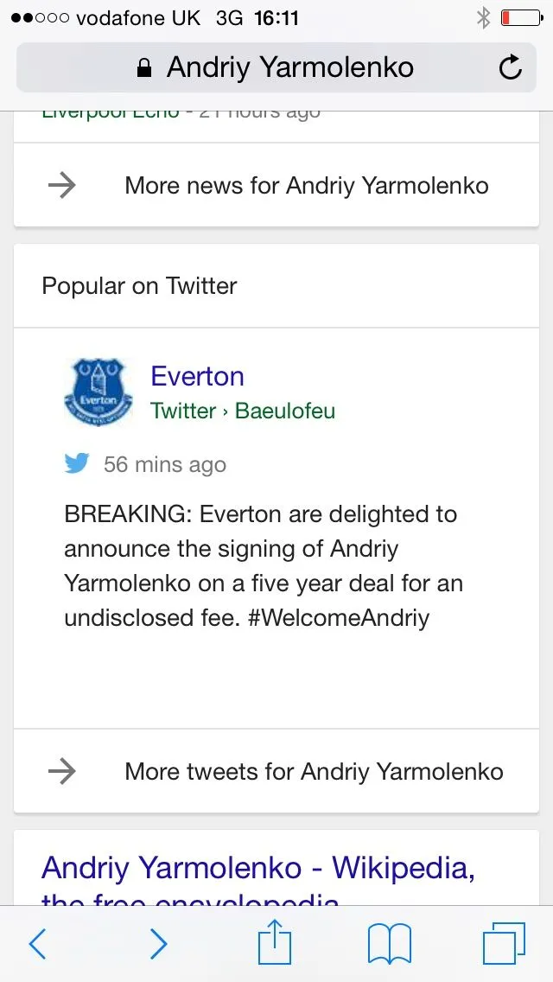
Task: Open the Everton Twitter title link
Action: point(197,376)
